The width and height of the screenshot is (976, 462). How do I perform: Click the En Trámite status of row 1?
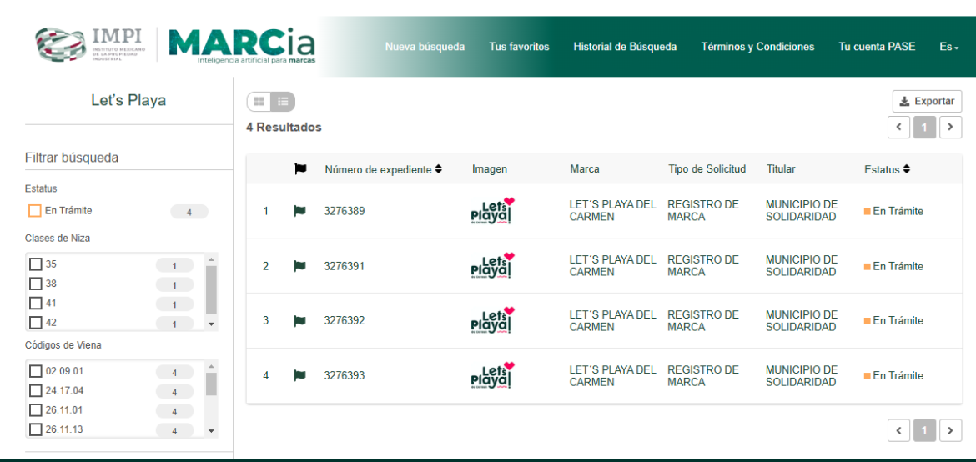coord(893,211)
